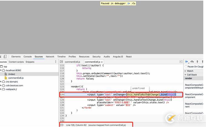206x127 pixels.
Task: Select the ReactCompositeComponentWithout frame
Action: click(x=194, y=86)
